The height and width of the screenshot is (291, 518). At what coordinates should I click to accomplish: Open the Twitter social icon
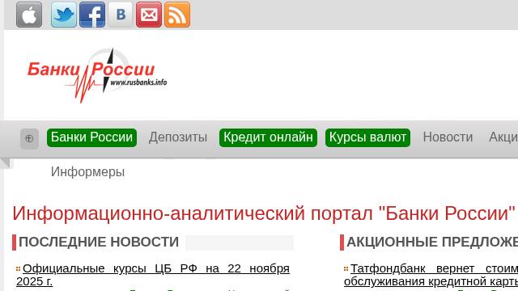pyautogui.click(x=64, y=15)
